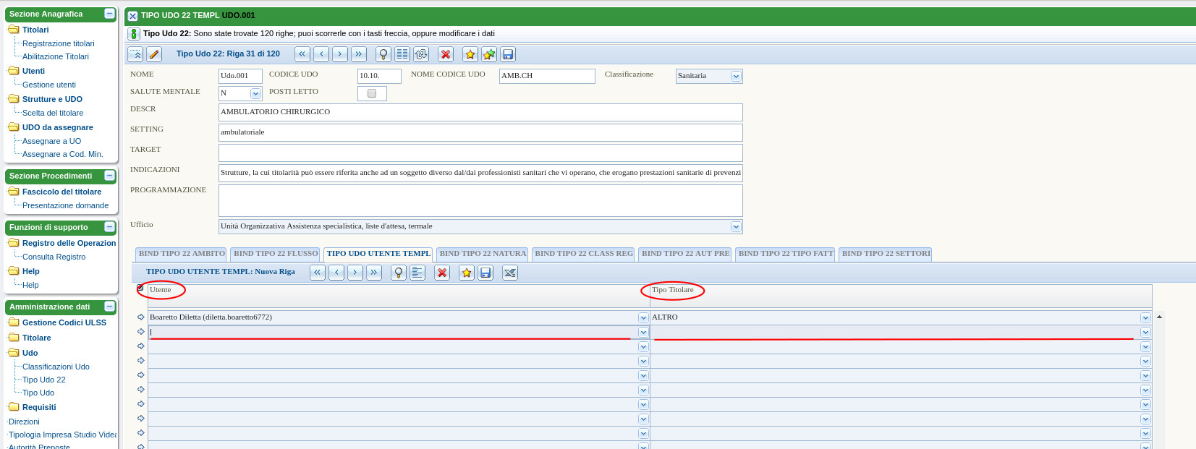Click into the DESCR text field
This screenshot has width=1196, height=449.
480,112
